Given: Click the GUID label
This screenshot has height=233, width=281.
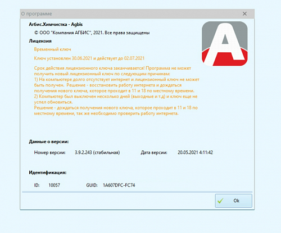Looking at the screenshot, I should 92,185.
